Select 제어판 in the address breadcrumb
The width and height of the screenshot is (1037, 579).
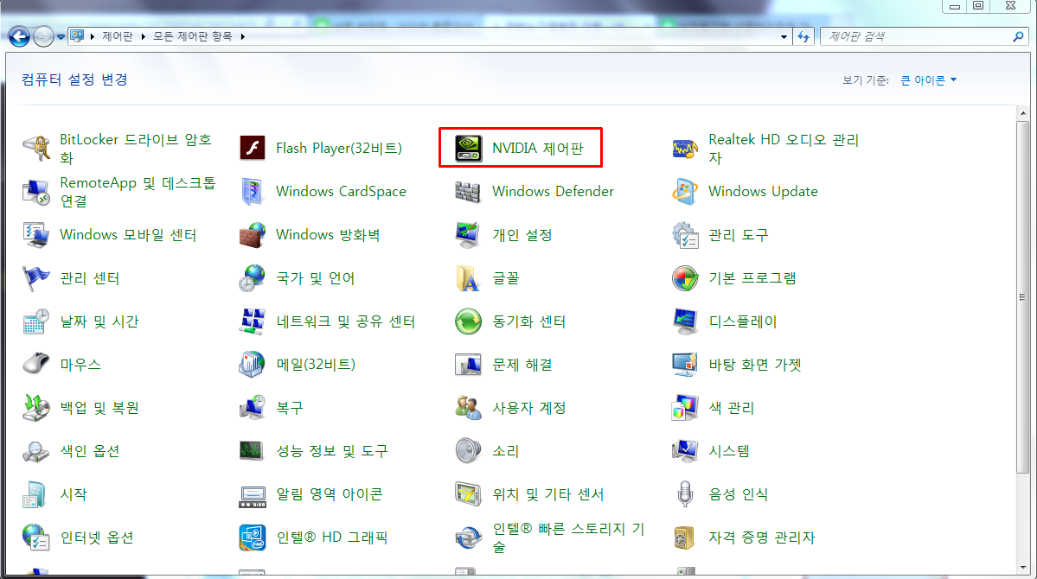(x=118, y=36)
